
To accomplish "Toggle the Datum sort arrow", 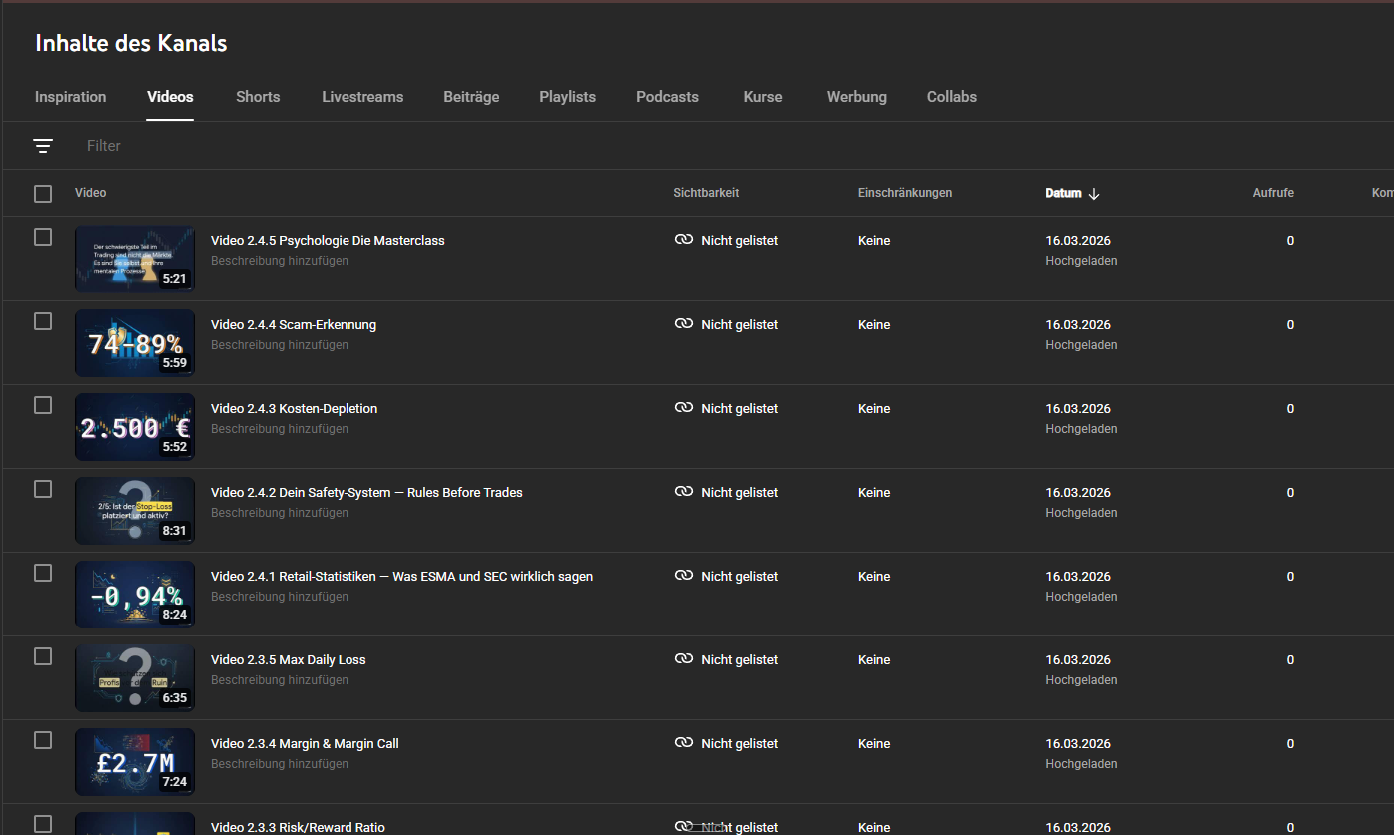I will (x=1094, y=194).
